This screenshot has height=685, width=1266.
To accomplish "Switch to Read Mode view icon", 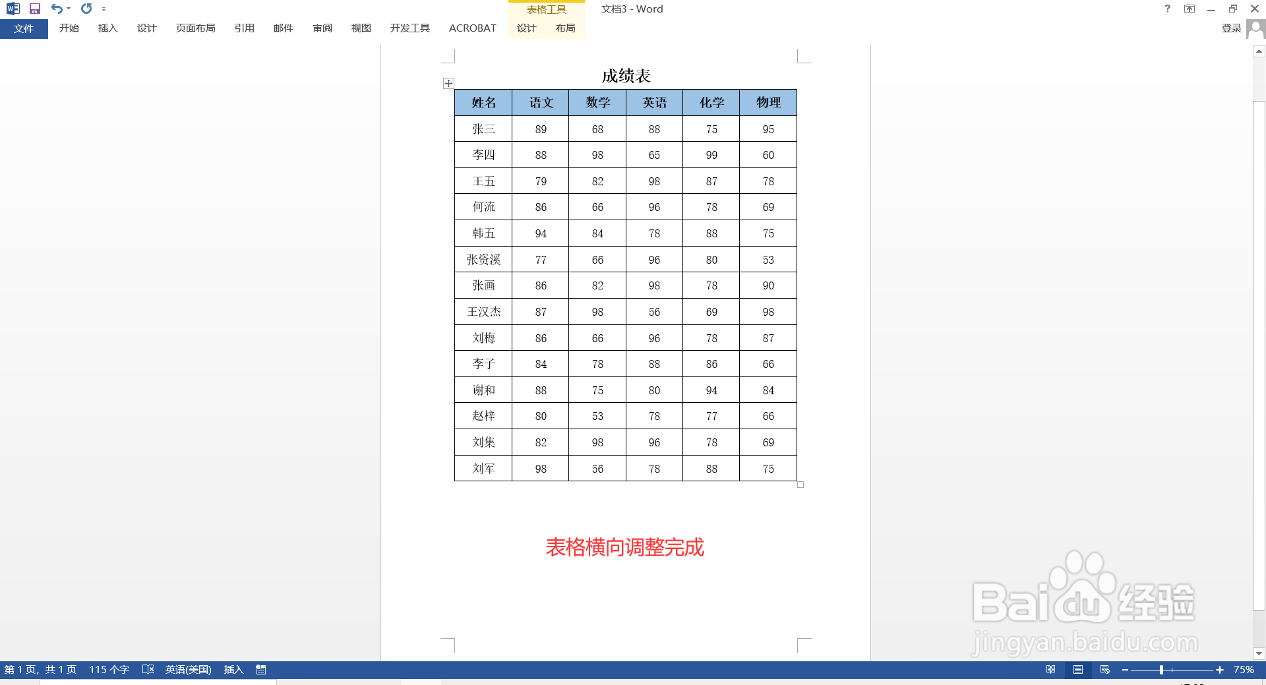I will (1050, 670).
